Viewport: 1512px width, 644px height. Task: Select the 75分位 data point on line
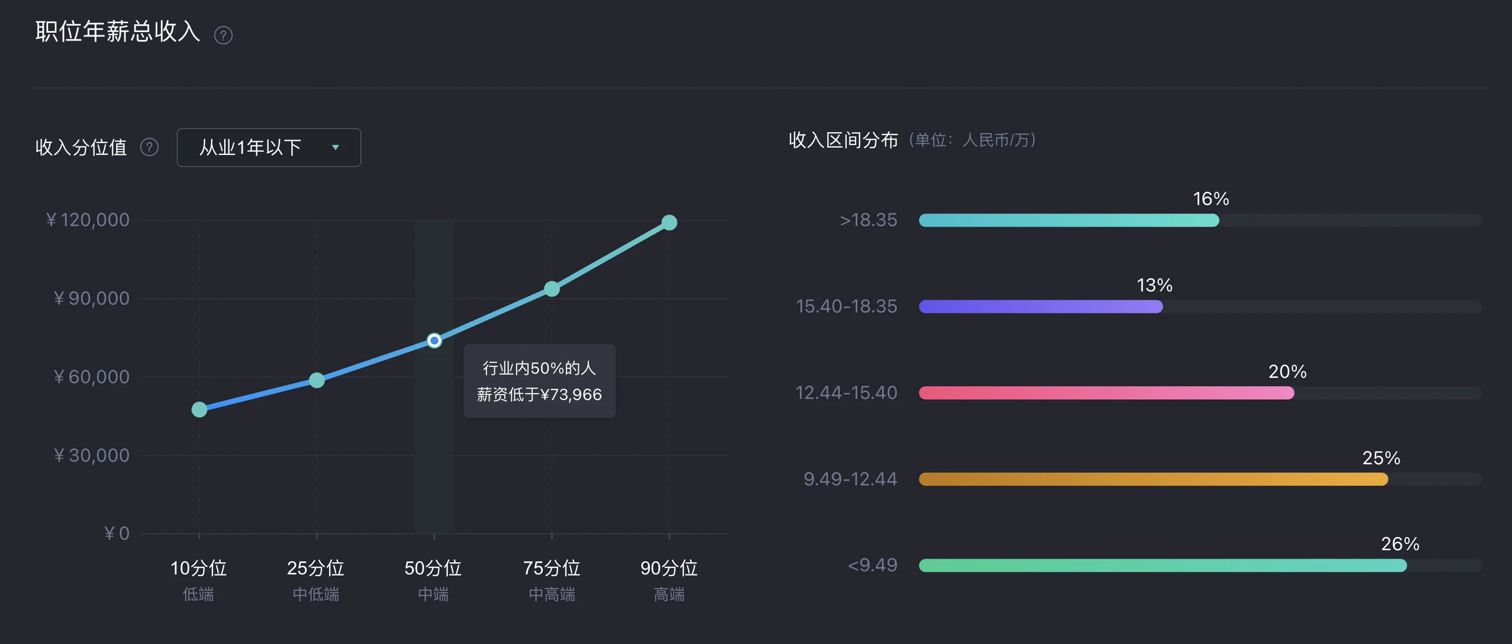(x=552, y=289)
